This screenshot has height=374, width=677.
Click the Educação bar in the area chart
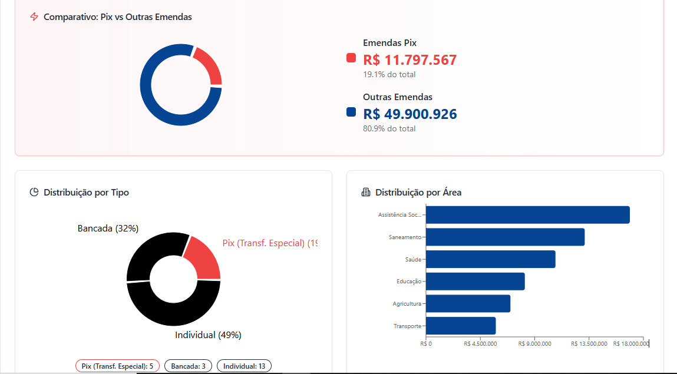pos(475,282)
